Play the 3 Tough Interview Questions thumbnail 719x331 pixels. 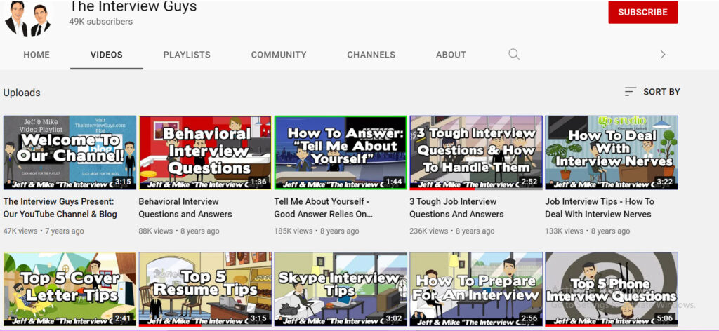tap(476, 152)
